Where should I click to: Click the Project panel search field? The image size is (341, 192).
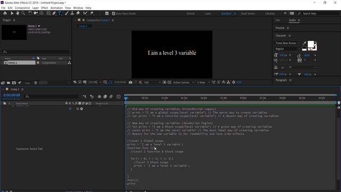tap(36, 52)
